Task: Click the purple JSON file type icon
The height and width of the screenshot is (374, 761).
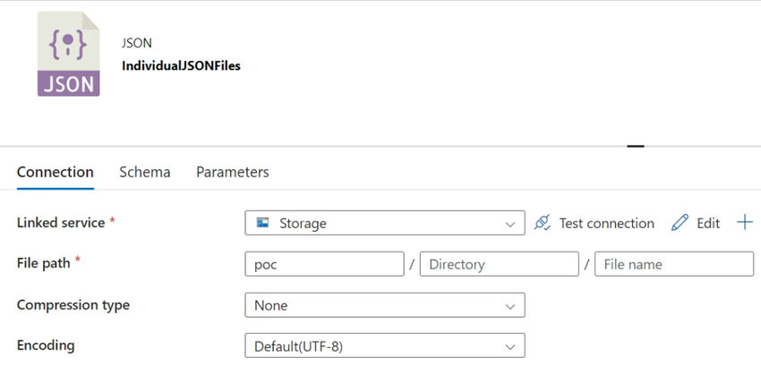Action: (68, 54)
